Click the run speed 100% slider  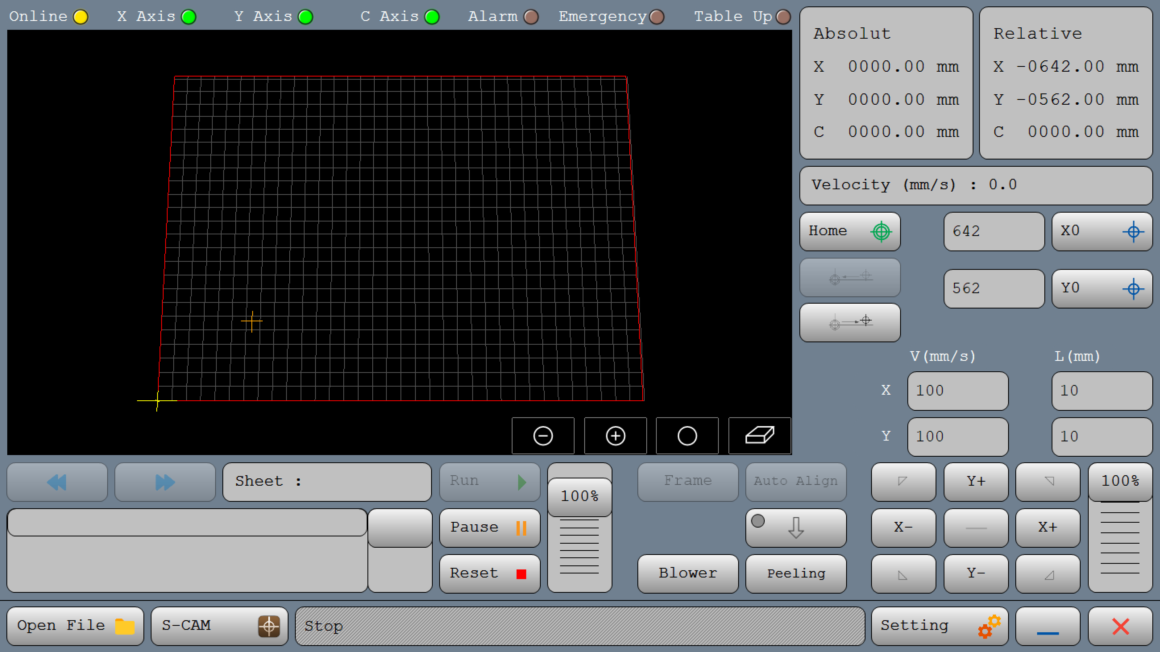coord(579,496)
